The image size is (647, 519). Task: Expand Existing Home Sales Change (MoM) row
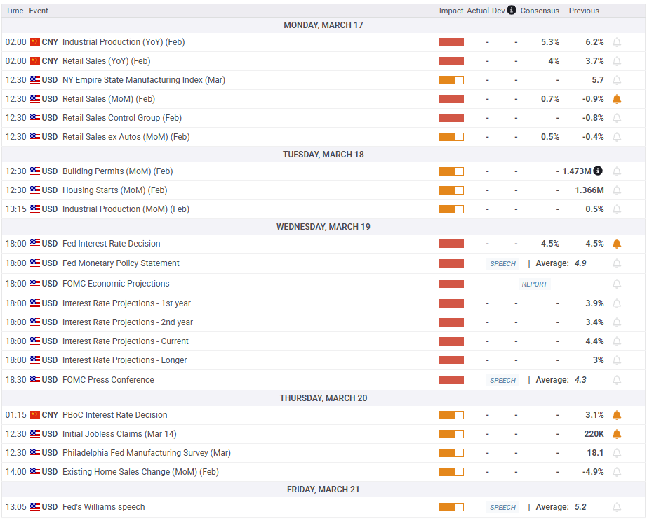pyautogui.click(x=140, y=472)
